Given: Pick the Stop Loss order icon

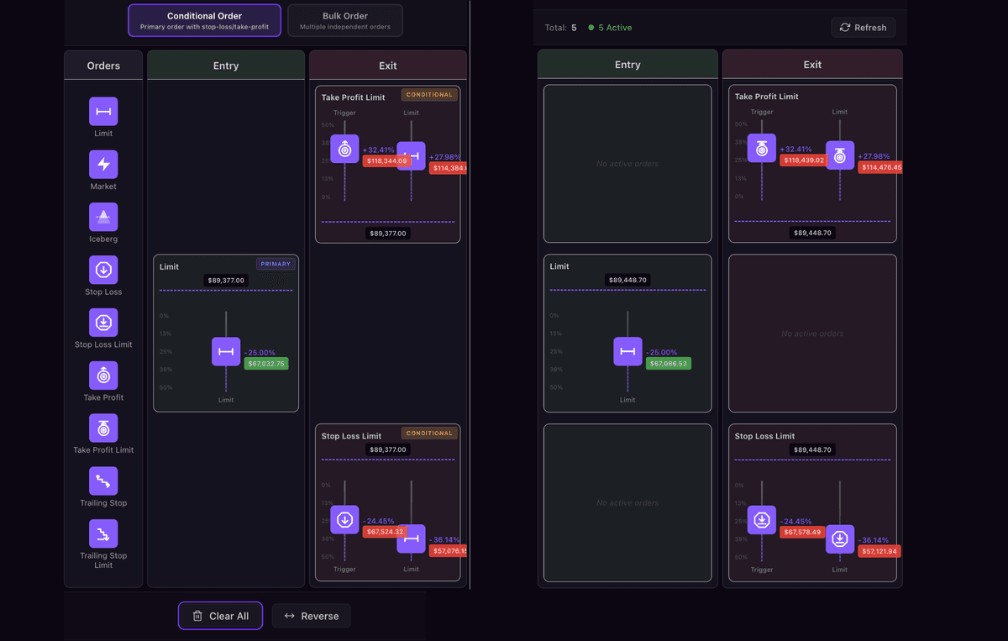Looking at the screenshot, I should point(103,271).
